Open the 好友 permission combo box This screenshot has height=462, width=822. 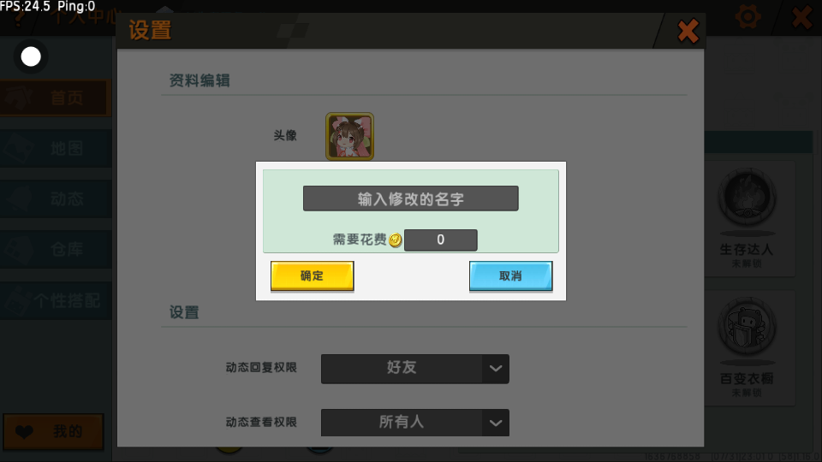[414, 369]
